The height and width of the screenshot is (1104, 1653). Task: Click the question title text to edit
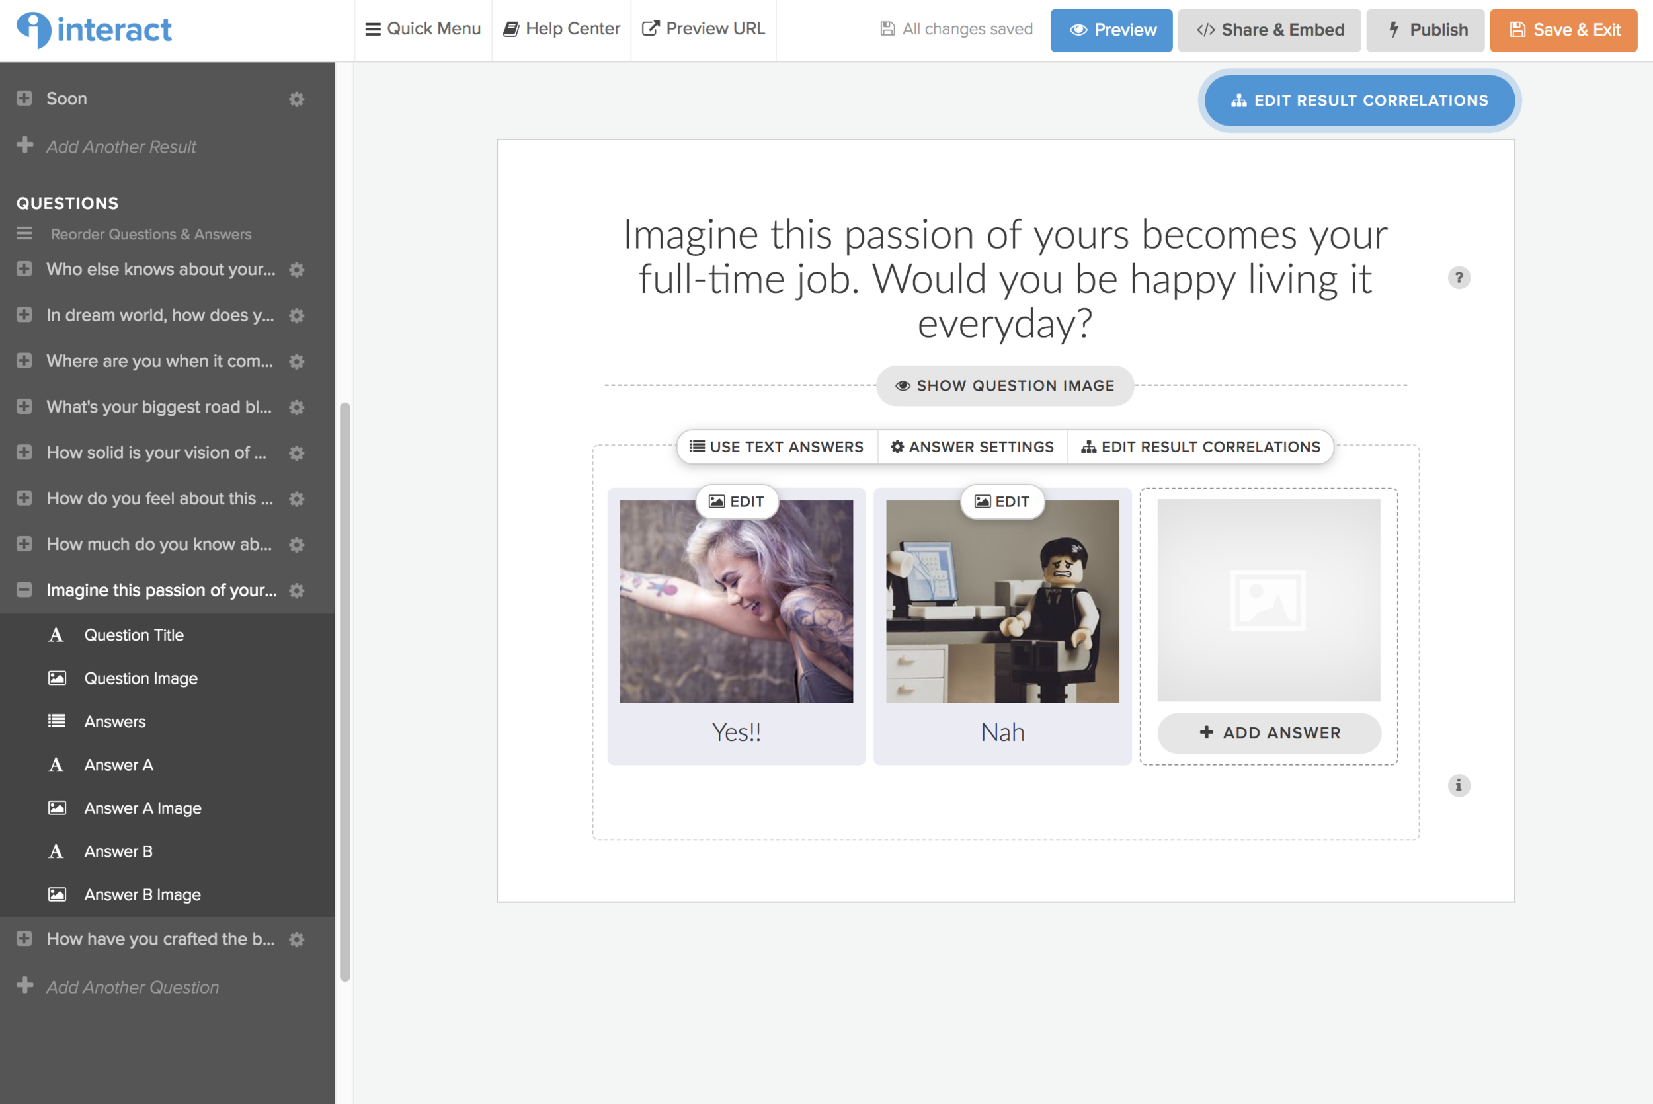[x=1005, y=279]
